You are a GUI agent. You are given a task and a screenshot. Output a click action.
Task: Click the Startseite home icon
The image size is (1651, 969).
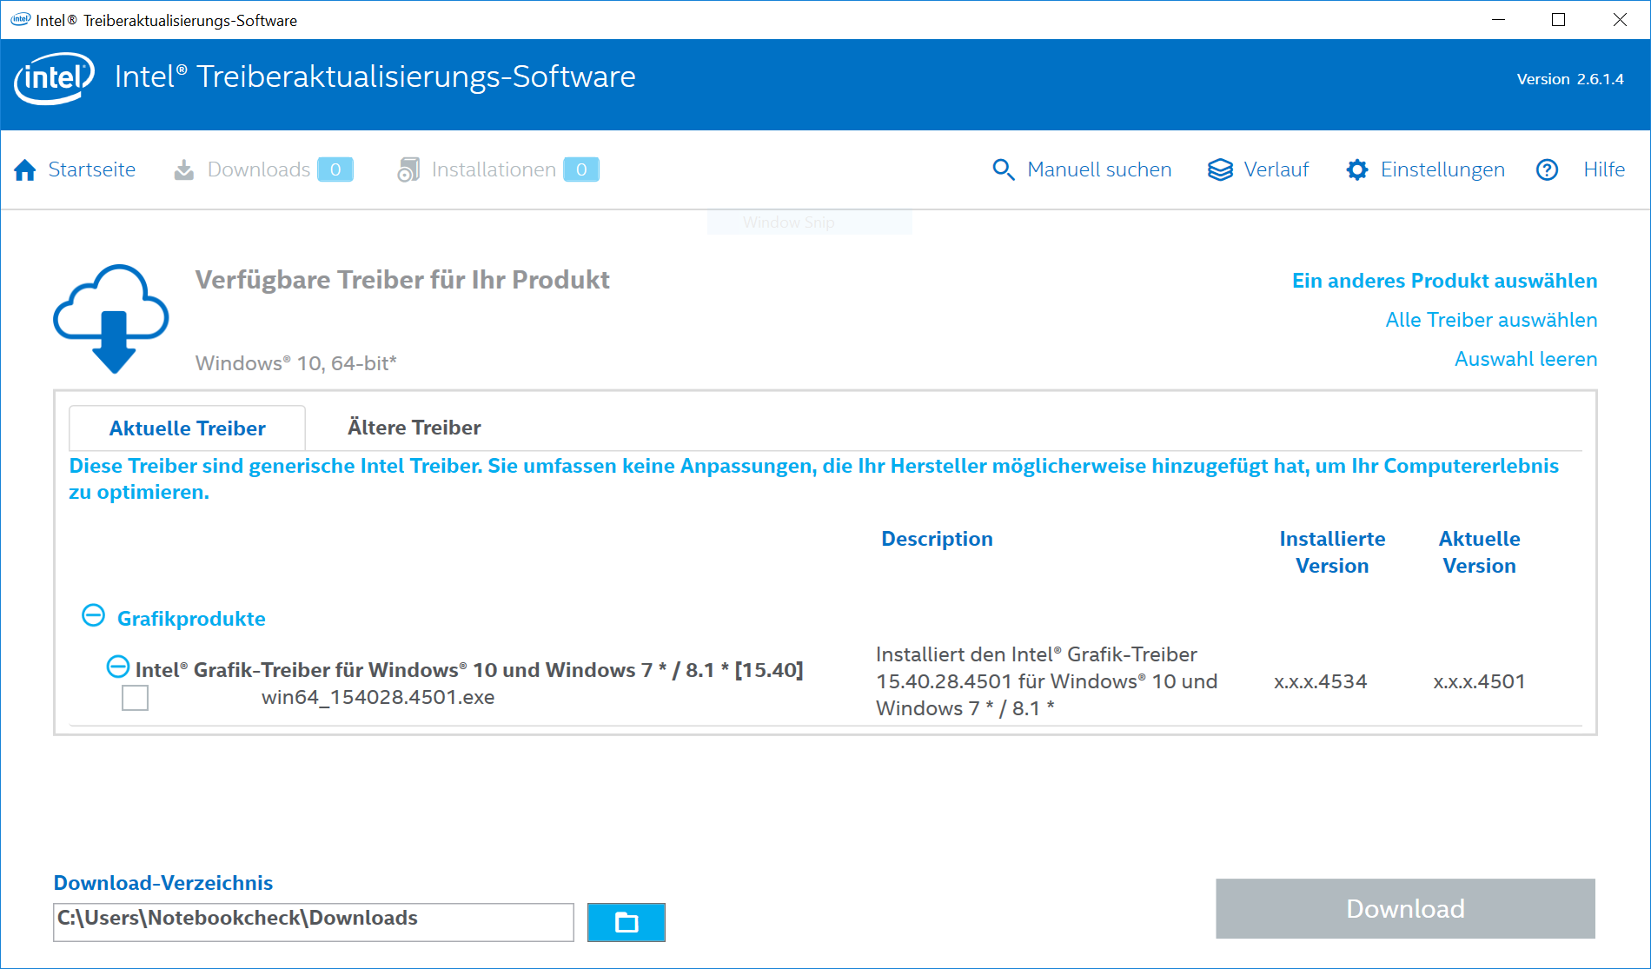click(25, 170)
